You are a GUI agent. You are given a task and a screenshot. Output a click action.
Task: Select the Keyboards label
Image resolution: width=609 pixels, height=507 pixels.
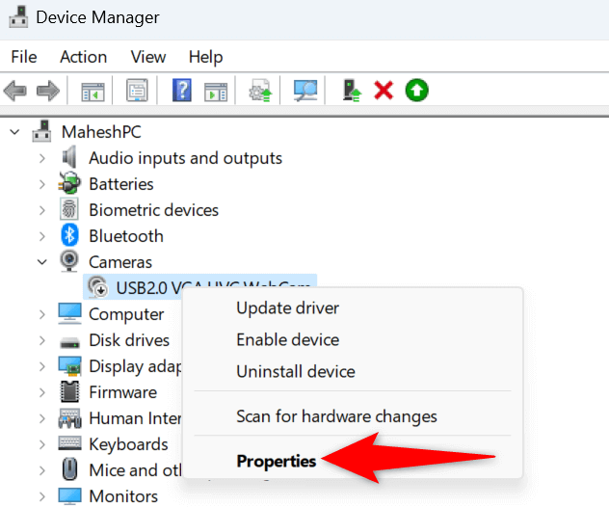click(128, 445)
